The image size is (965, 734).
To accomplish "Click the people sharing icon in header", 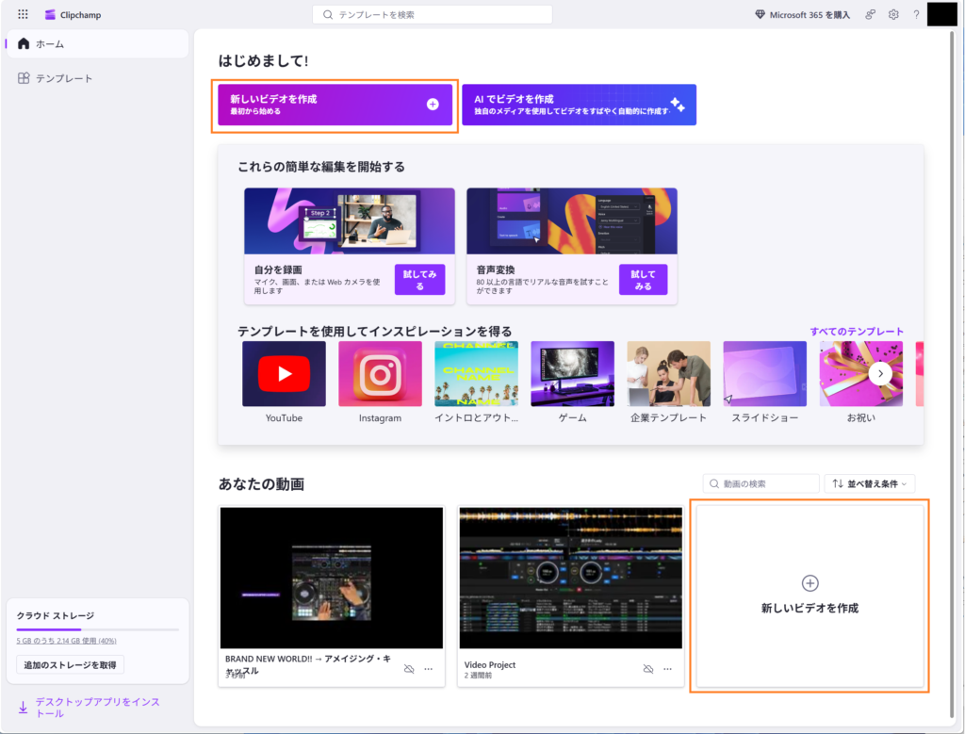I will pos(871,14).
